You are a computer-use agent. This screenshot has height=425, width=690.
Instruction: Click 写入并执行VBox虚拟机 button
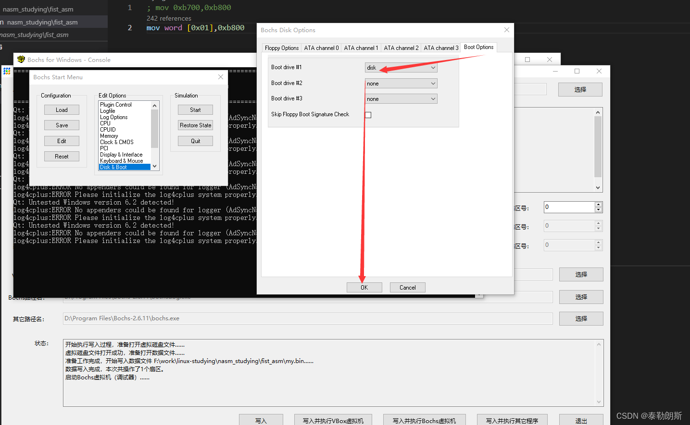[x=333, y=420]
